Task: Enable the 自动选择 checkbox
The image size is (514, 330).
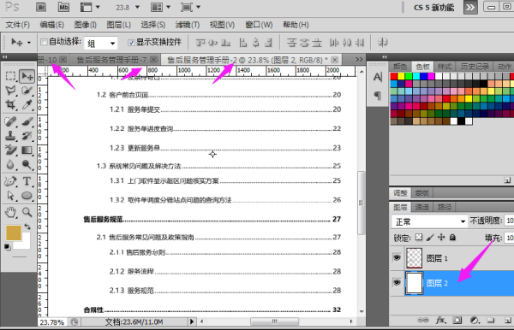Action: (44, 42)
